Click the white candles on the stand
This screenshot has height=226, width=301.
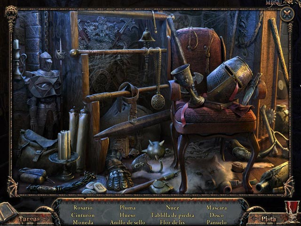click(x=63, y=144)
